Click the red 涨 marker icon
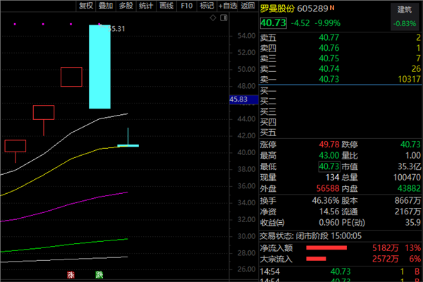The image size is (423, 282). click(x=70, y=274)
